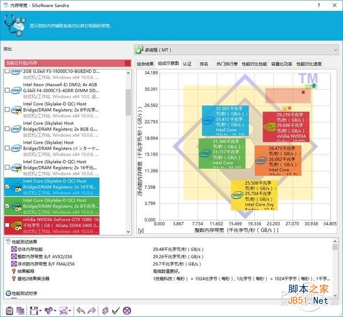
Task: Click the checkmark OK icon
Action: point(116,311)
